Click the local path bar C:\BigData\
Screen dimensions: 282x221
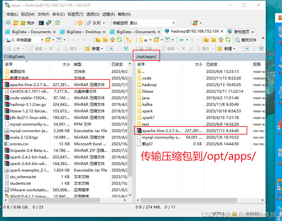coord(68,57)
